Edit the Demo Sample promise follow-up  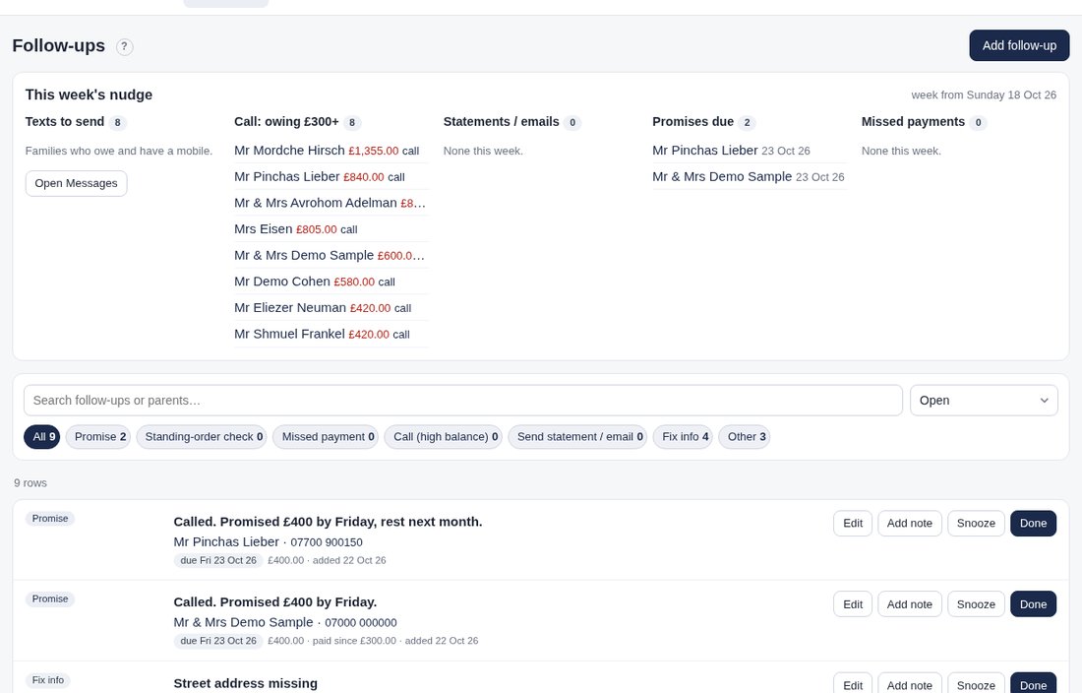click(x=853, y=604)
